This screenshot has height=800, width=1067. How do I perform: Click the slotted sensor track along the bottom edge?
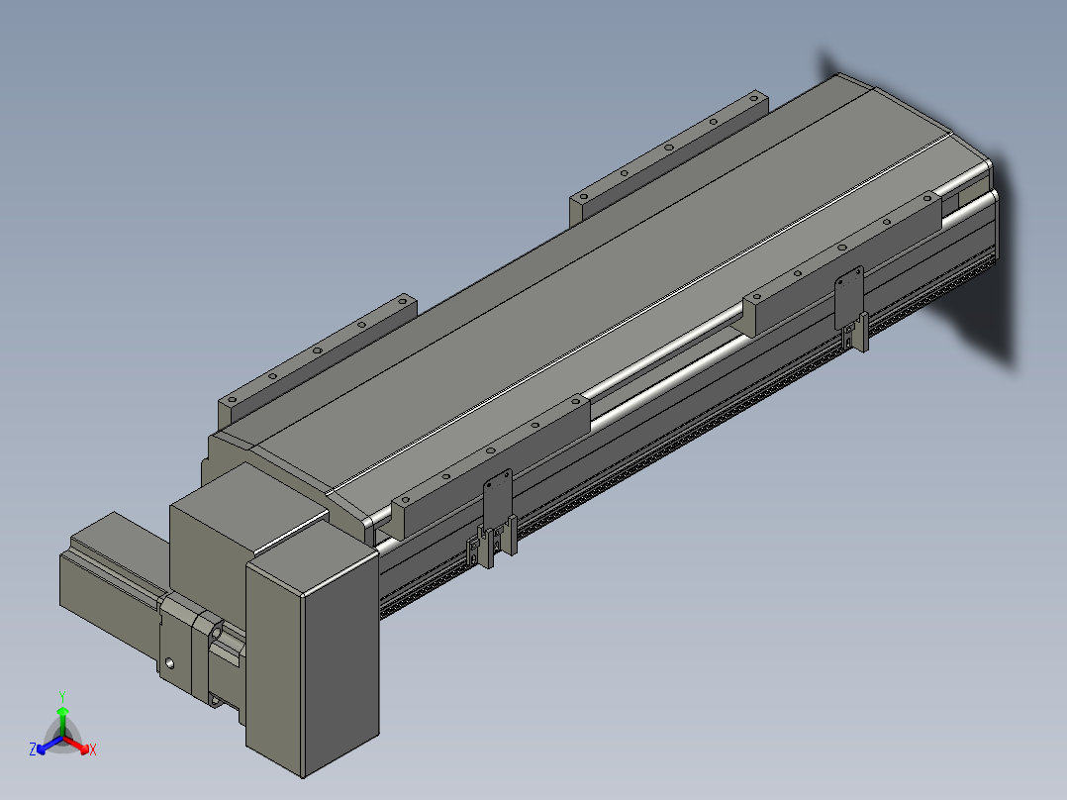tap(687, 436)
